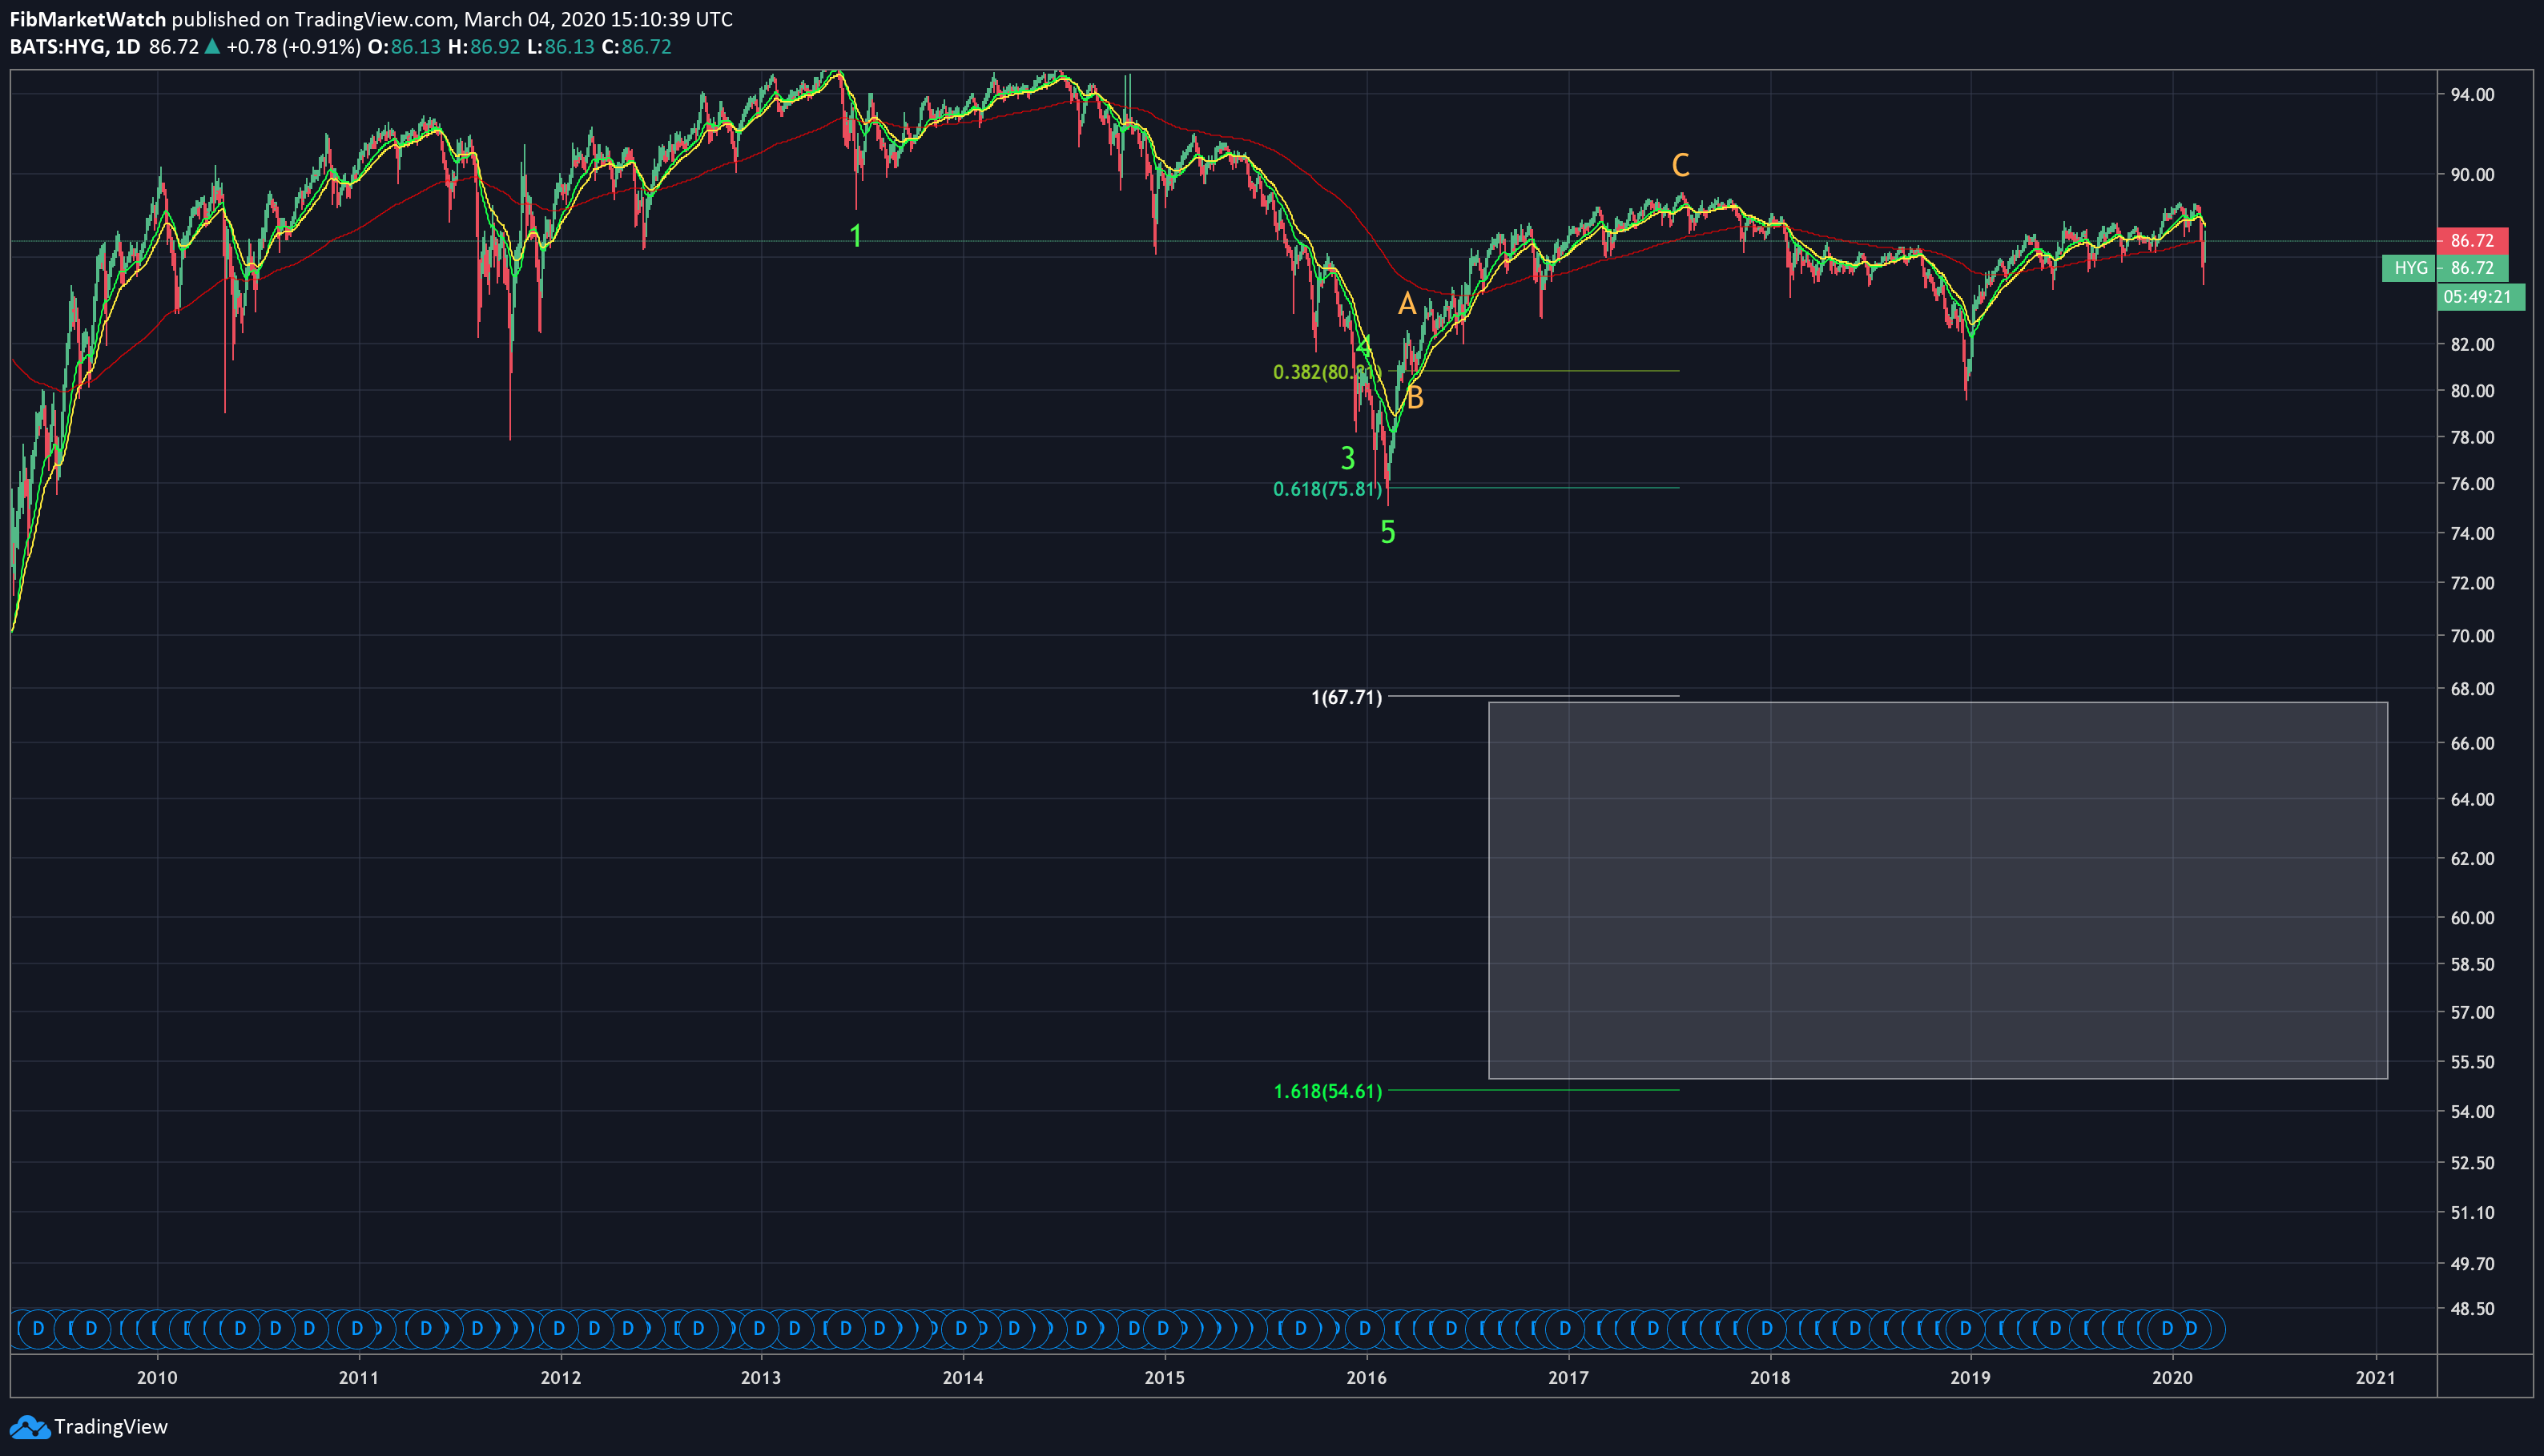Screen dimensions: 2544x1456
Task: Click the TradingView cloud logo icon
Action: [x=29, y=1427]
